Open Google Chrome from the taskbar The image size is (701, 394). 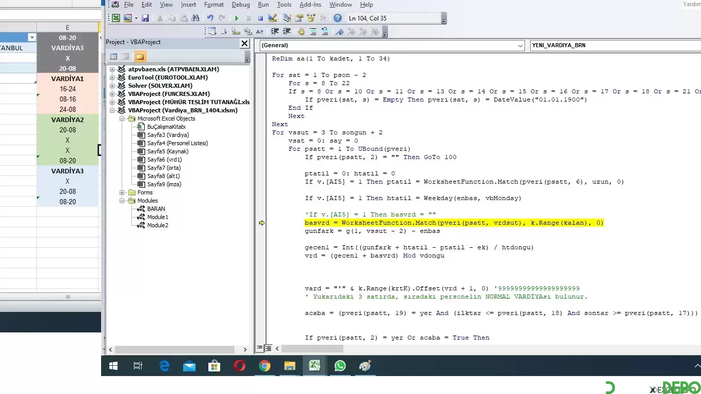(x=265, y=366)
